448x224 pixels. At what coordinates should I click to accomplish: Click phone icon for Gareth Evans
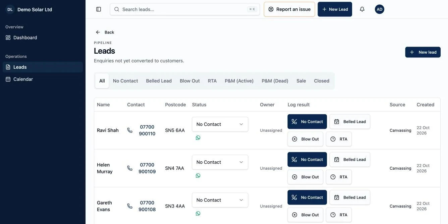coord(130,206)
